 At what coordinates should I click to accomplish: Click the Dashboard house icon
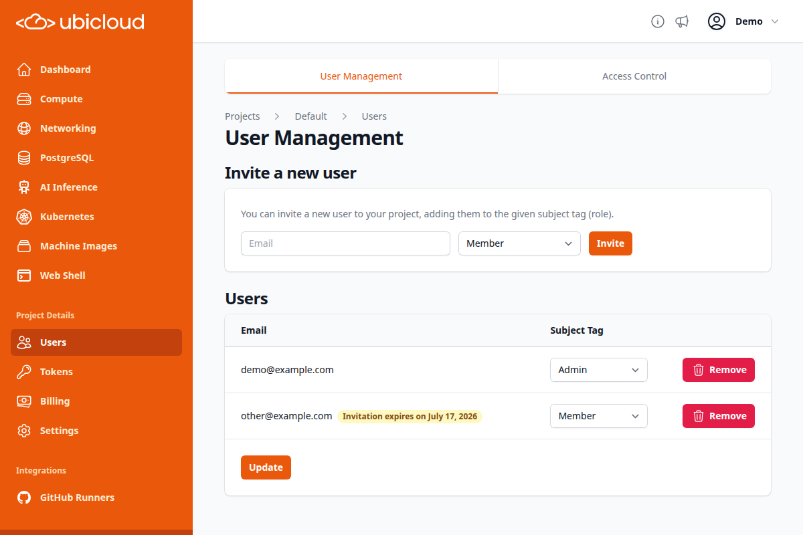coord(24,70)
